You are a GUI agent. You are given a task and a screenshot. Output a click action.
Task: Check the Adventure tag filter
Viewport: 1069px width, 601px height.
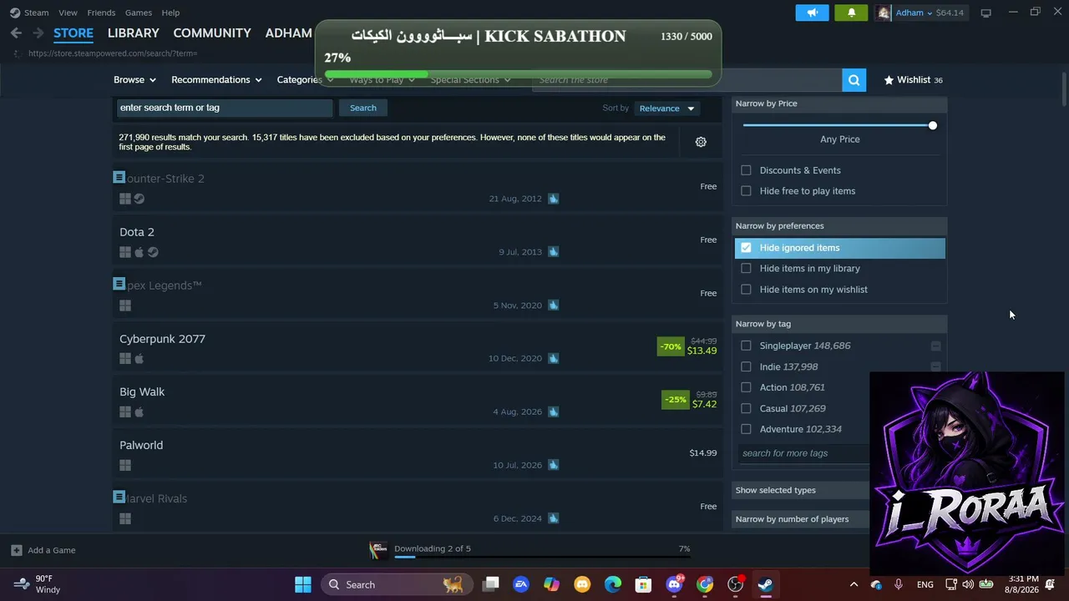746,429
